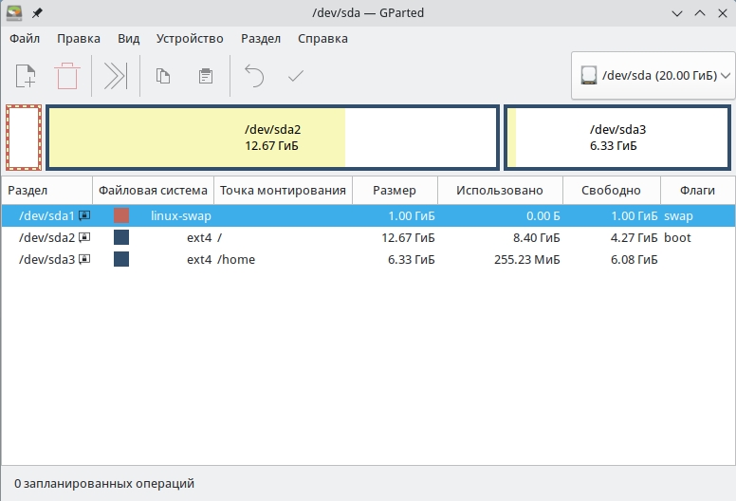Click the linux-swap color swatch in /dev/sda1 row
Image resolution: width=736 pixels, height=501 pixels.
click(121, 215)
